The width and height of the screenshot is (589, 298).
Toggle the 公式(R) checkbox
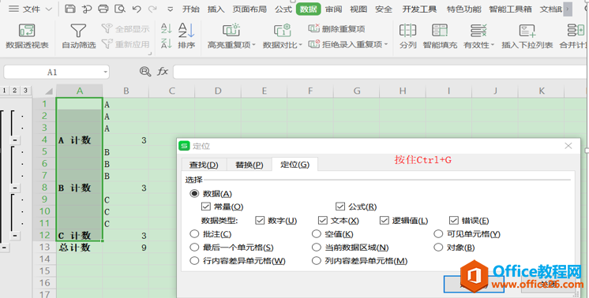[x=340, y=207]
